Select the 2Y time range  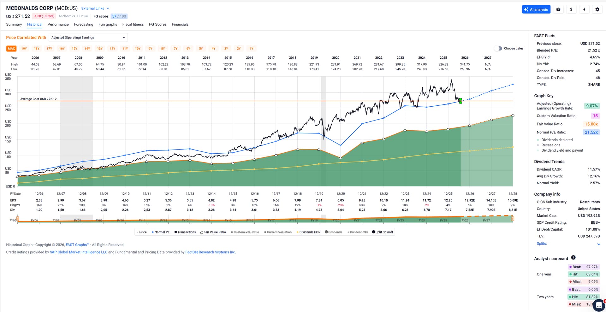[x=239, y=49]
